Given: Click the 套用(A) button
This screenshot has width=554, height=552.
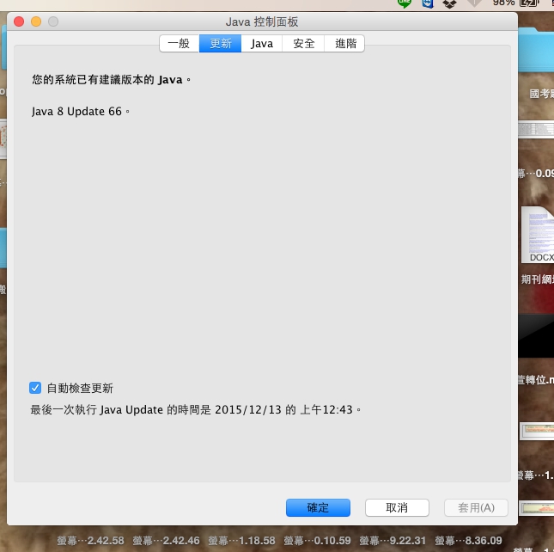Looking at the screenshot, I should [x=476, y=507].
